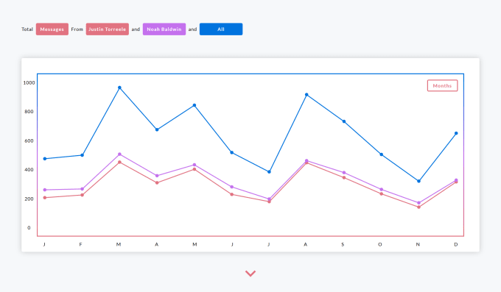
Task: Click the D December x-axis label
Action: (x=455, y=244)
